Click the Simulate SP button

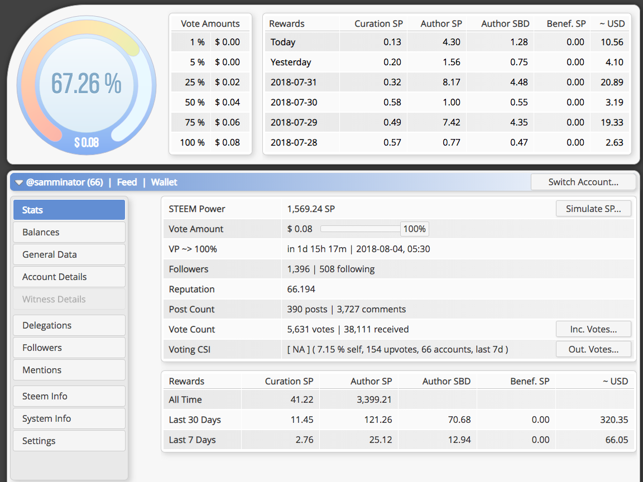(x=593, y=209)
